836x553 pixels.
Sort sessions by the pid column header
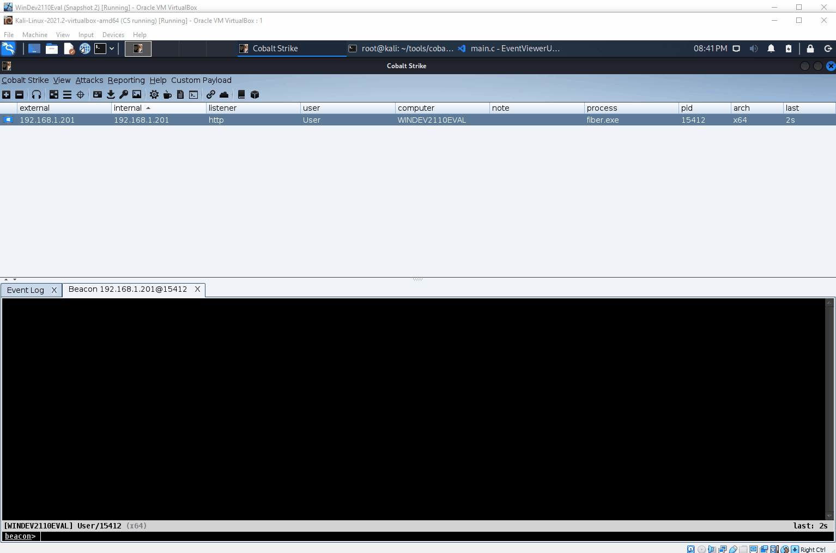pos(705,108)
